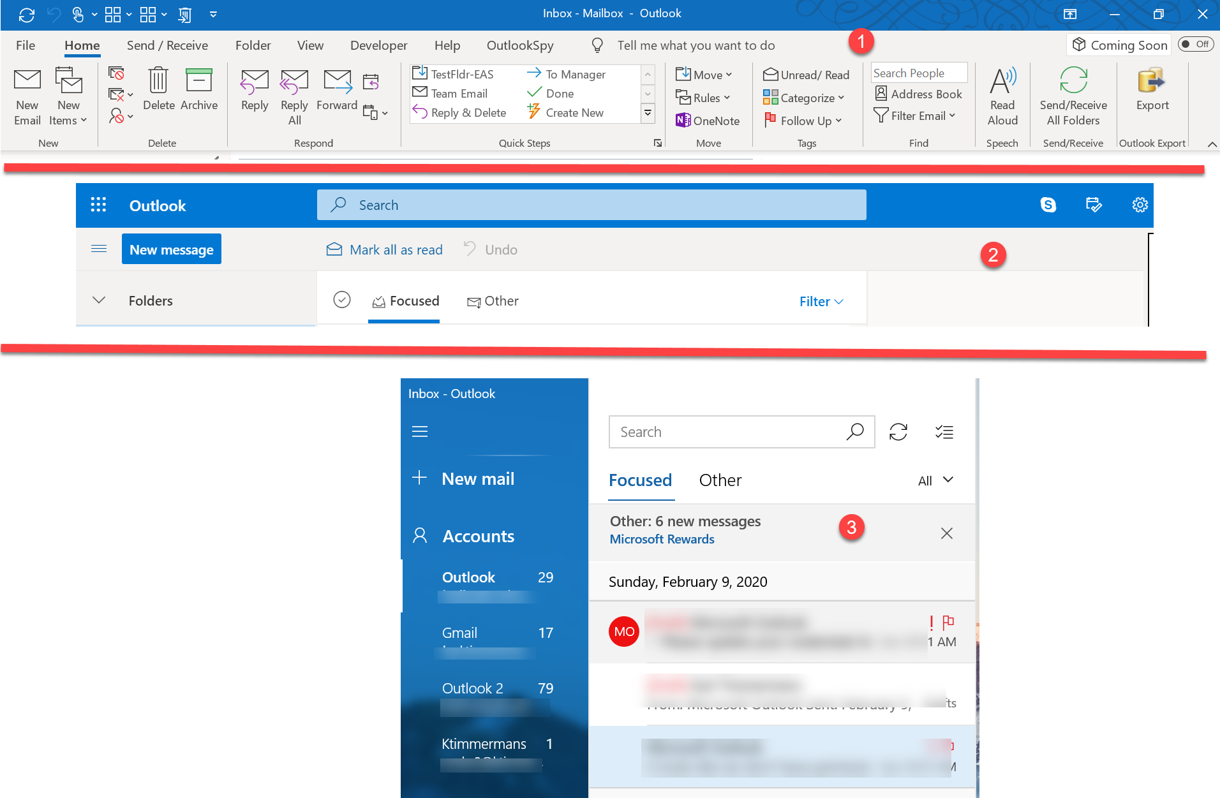This screenshot has height=798, width=1220.
Task: Open the All filter dropdown in Mail app
Action: pyautogui.click(x=935, y=480)
